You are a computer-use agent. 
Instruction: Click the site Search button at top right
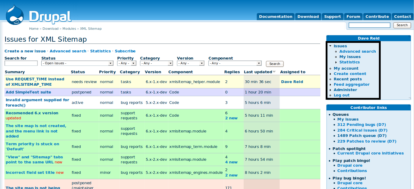402,25
